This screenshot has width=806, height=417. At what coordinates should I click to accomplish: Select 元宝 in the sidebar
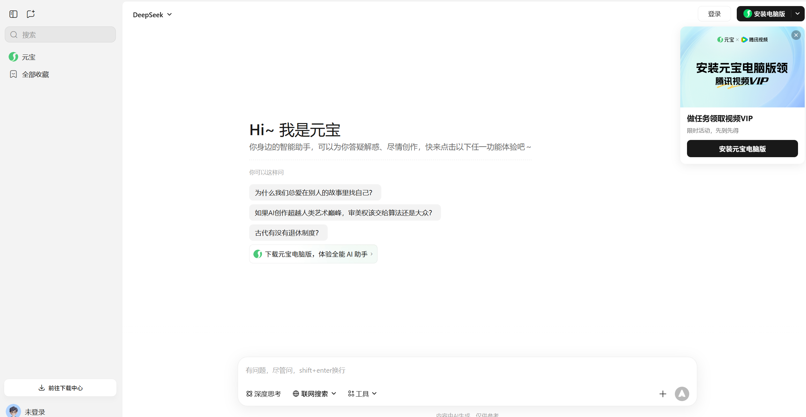click(x=29, y=57)
